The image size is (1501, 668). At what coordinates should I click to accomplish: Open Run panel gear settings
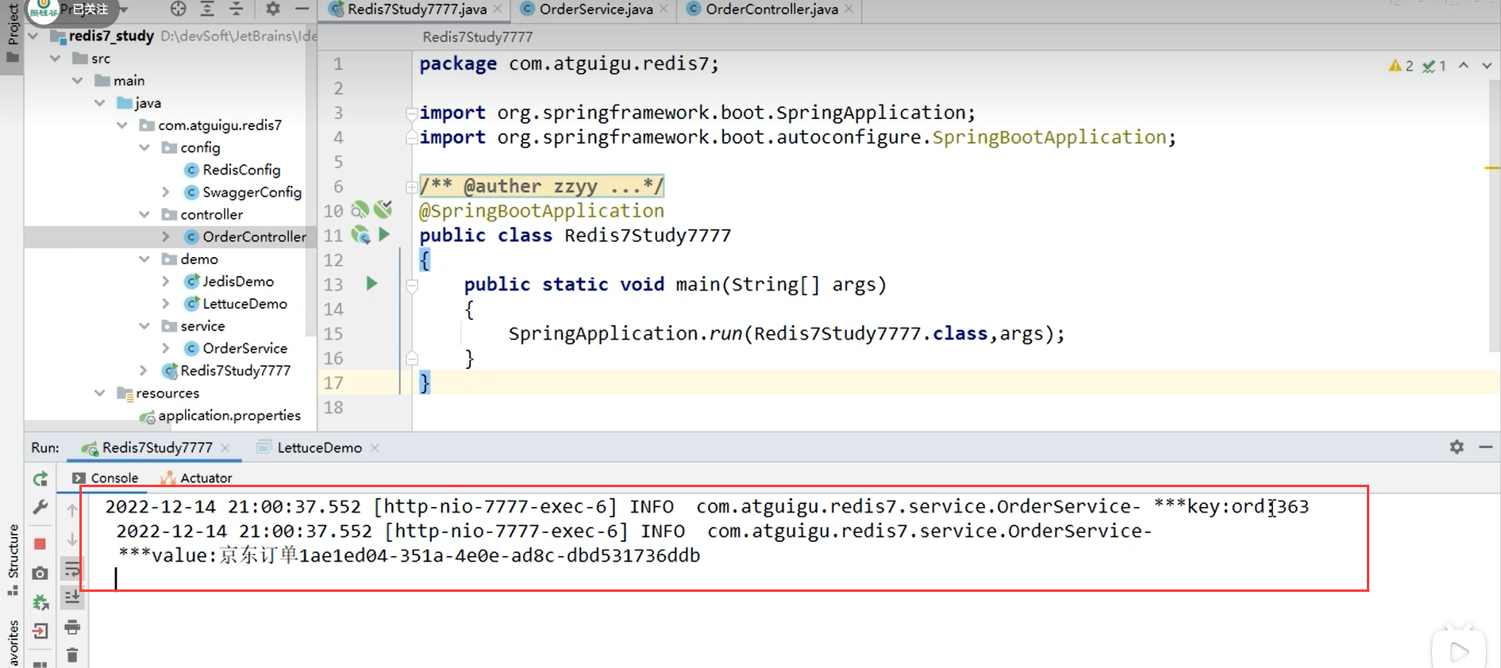point(1457,447)
